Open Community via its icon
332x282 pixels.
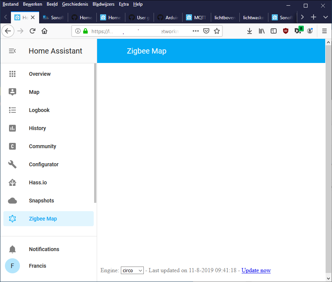pos(12,146)
